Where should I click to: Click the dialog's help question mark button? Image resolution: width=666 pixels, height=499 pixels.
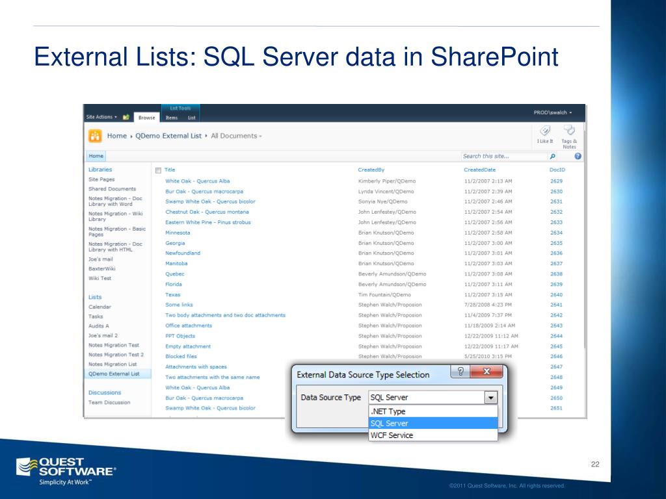[x=460, y=372]
